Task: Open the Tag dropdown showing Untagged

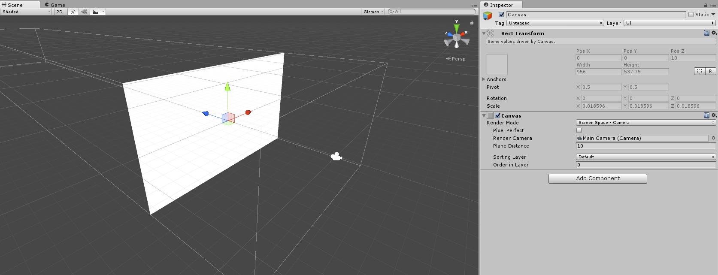Action: tap(555, 23)
